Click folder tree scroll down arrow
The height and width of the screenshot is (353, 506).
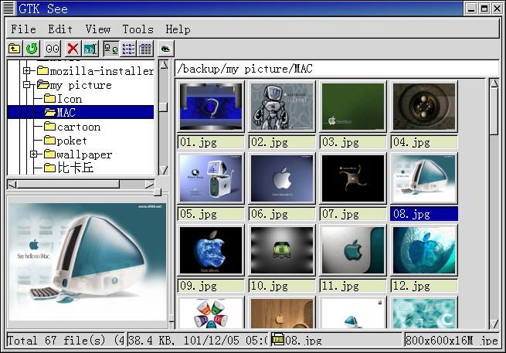pyautogui.click(x=164, y=170)
